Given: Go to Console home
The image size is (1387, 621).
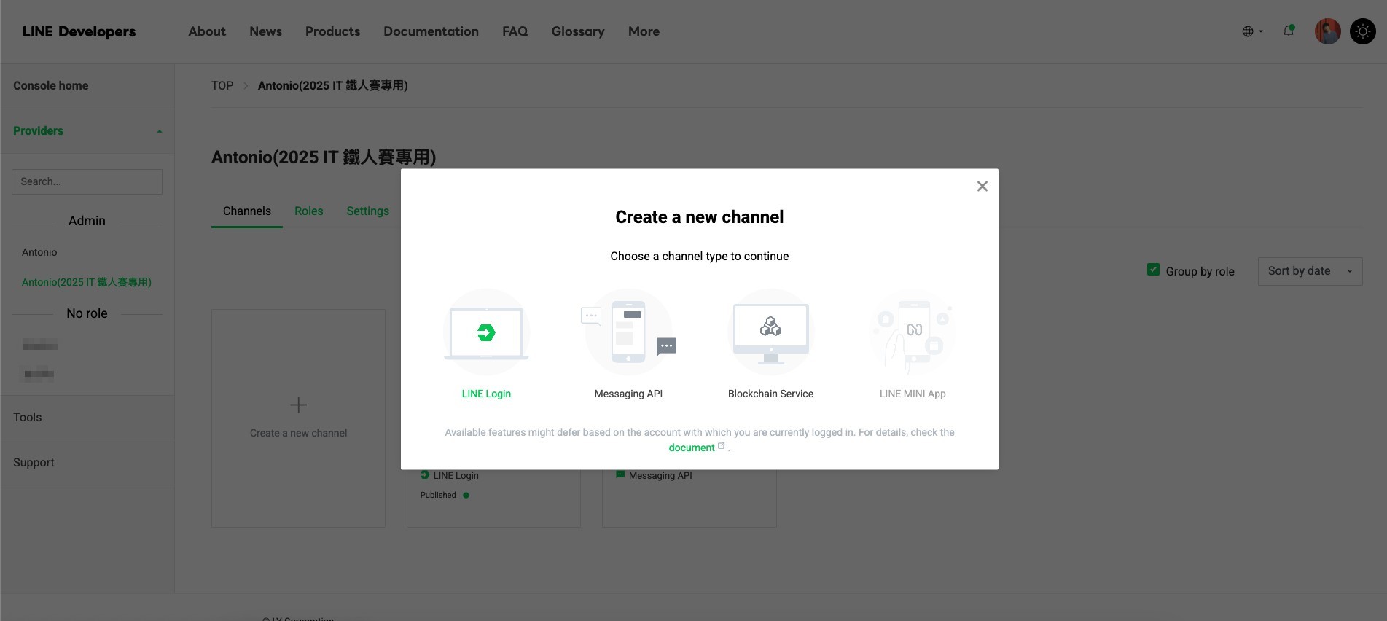Looking at the screenshot, I should coord(51,86).
